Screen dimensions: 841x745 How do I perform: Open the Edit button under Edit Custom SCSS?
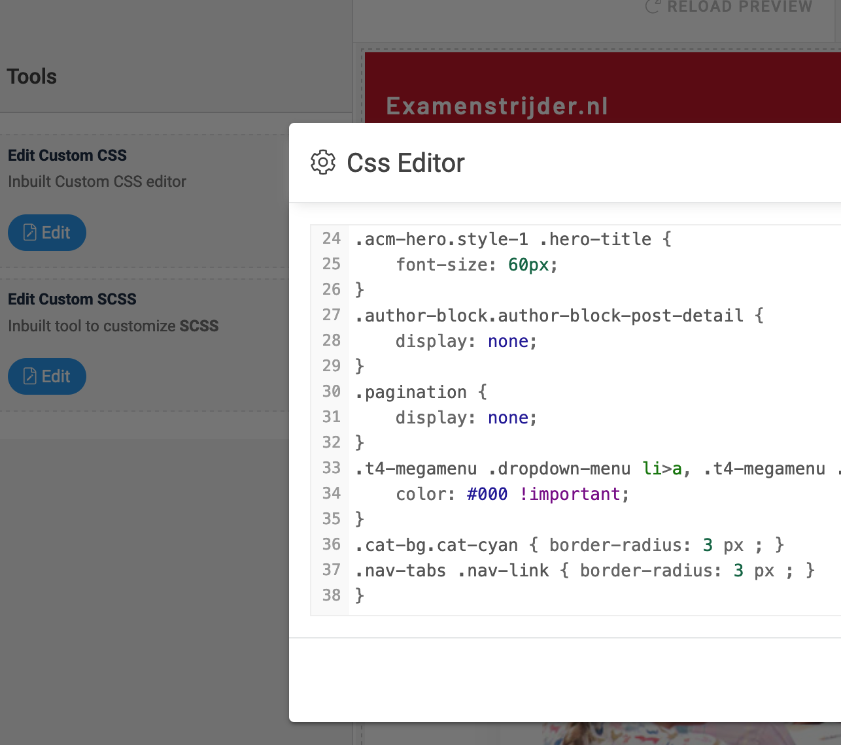tap(47, 376)
